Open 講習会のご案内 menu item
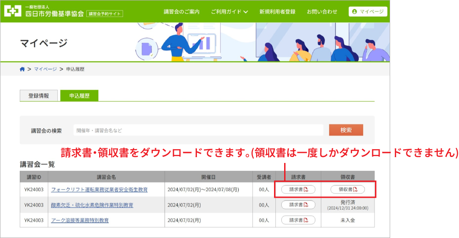This screenshot has height=238, width=459. (x=182, y=11)
